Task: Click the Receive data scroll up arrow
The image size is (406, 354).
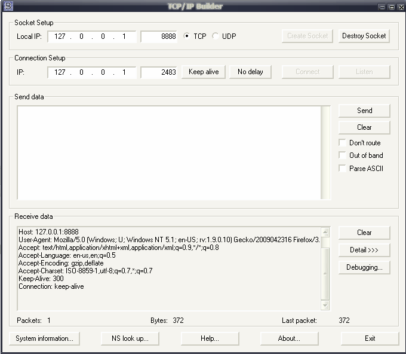Action: point(325,232)
